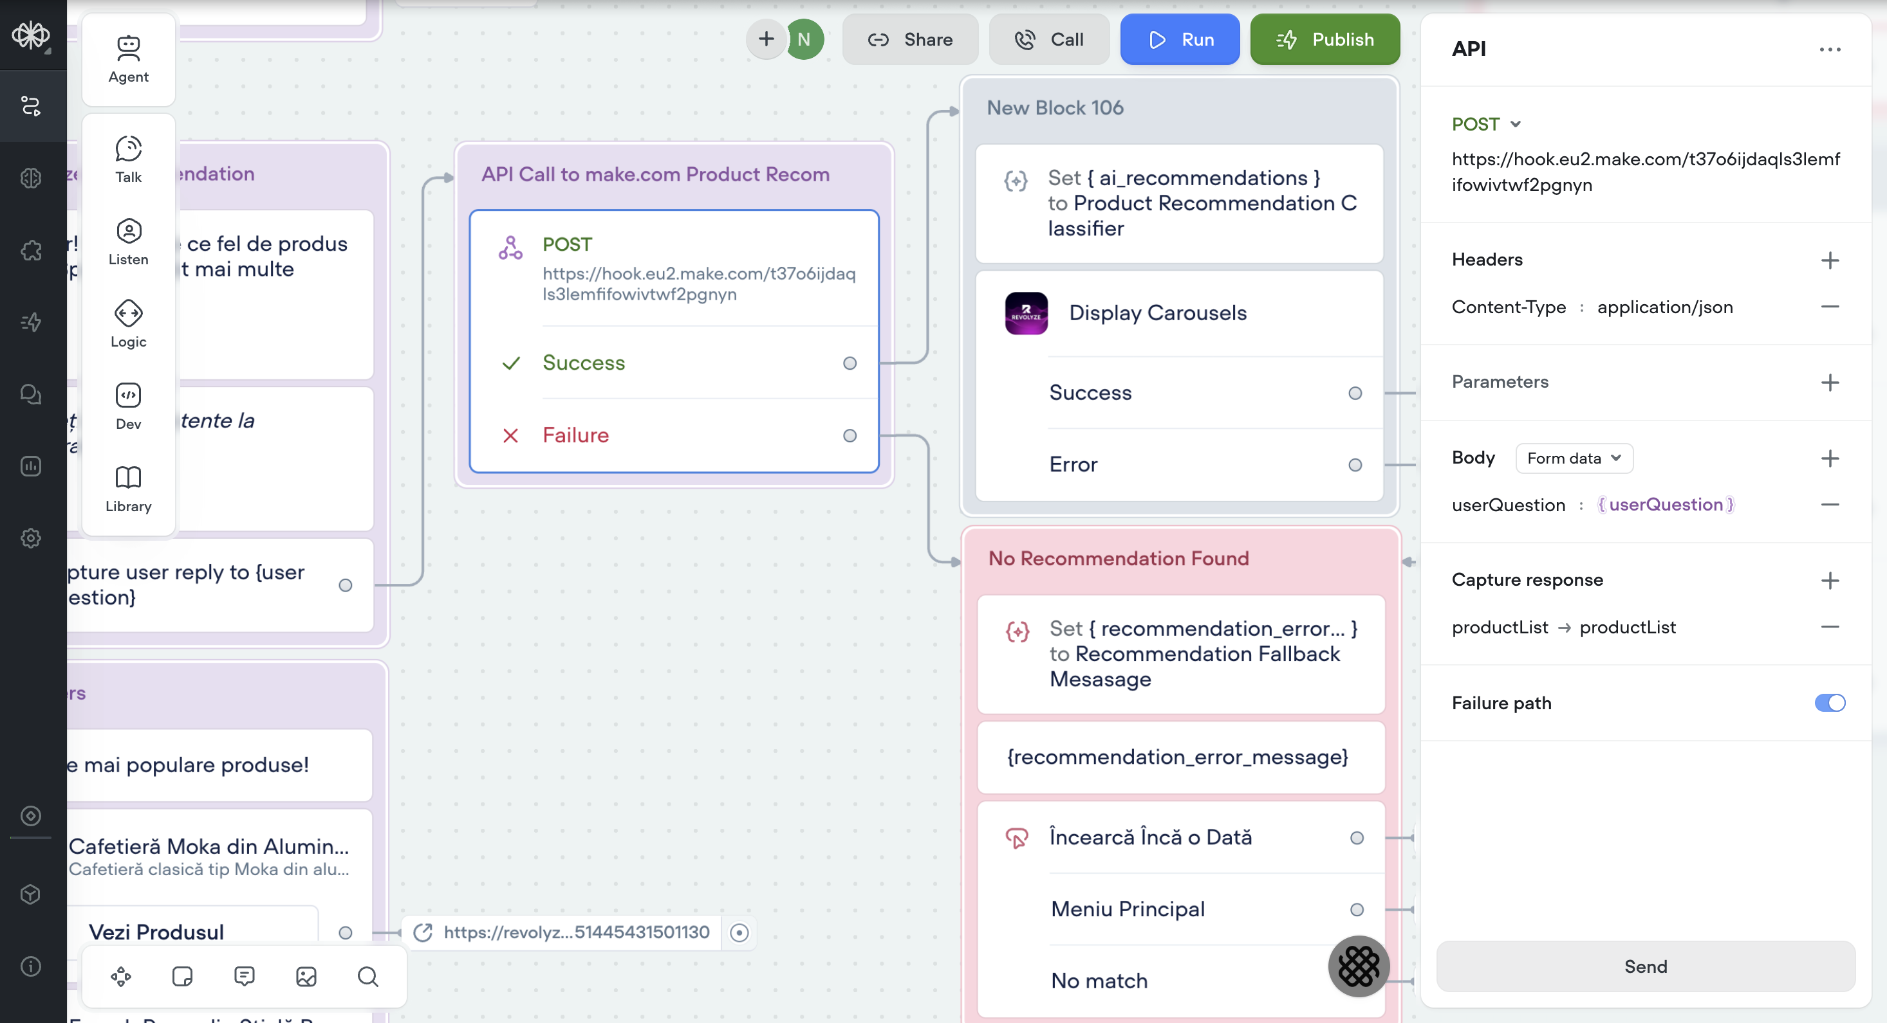Viewport: 1887px width, 1023px height.
Task: Open the Agent panel icon
Action: [128, 60]
